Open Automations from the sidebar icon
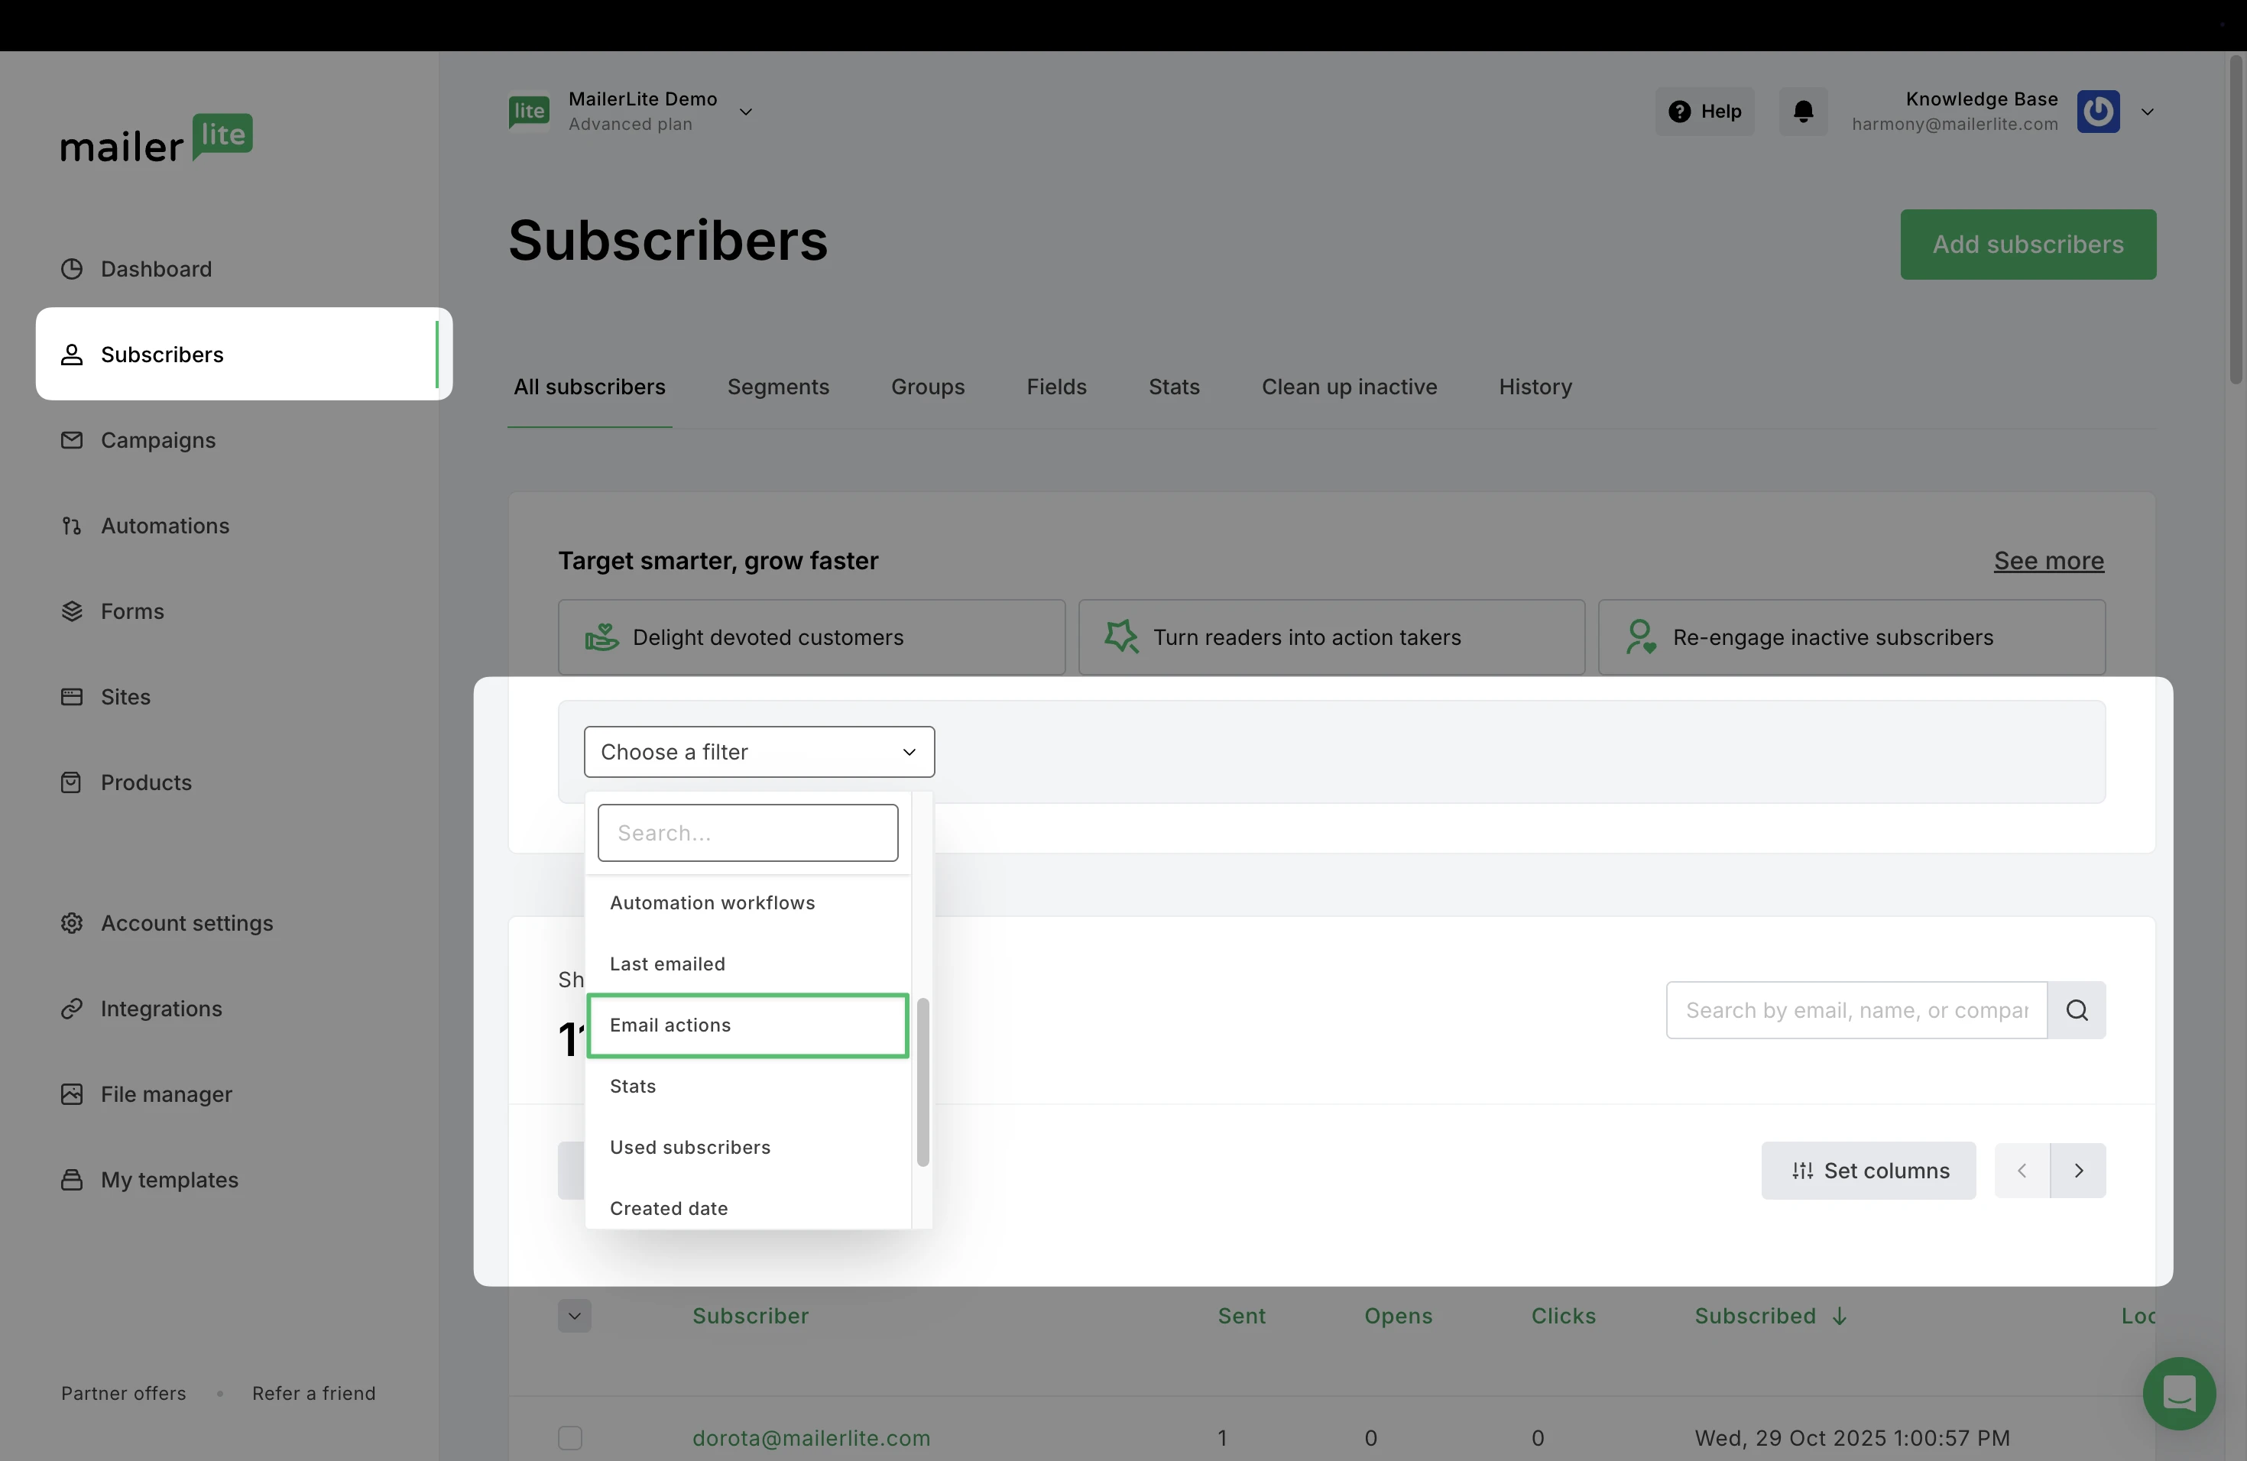Screen dimensions: 2247x1461 pyautogui.click(x=72, y=526)
